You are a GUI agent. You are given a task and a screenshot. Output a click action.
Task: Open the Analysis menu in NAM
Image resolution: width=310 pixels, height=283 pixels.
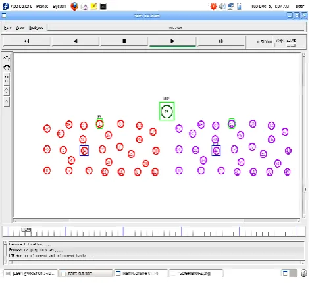(36, 28)
